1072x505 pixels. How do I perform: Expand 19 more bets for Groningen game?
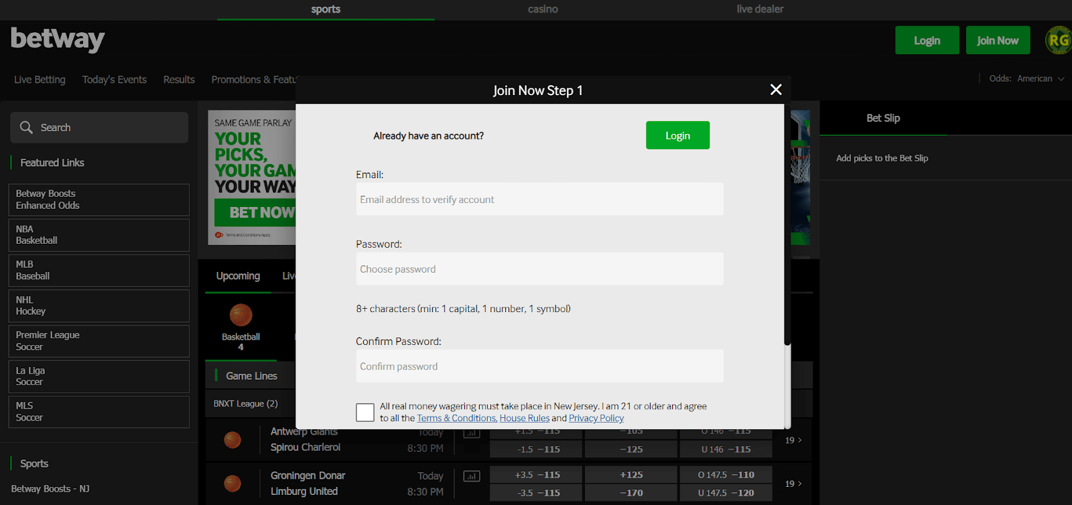(x=793, y=484)
